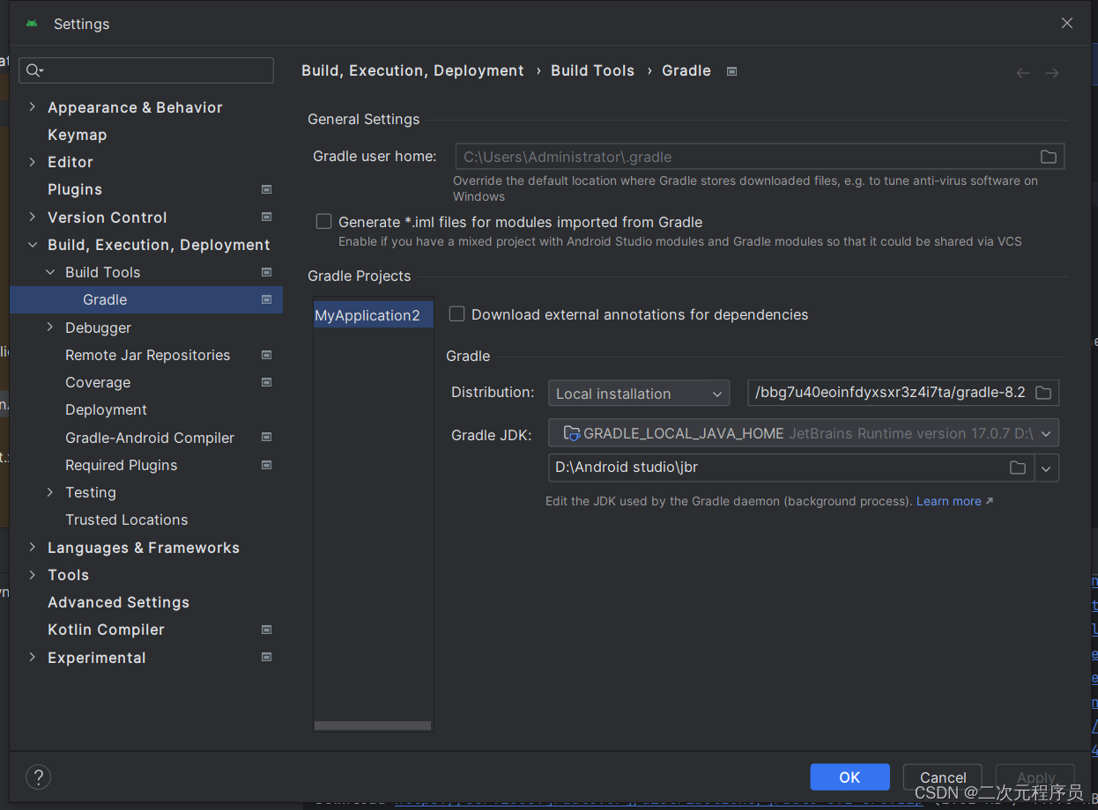This screenshot has height=810, width=1098.
Task: Click project-level icon next to Kotlin Compiler
Action: coord(266,630)
